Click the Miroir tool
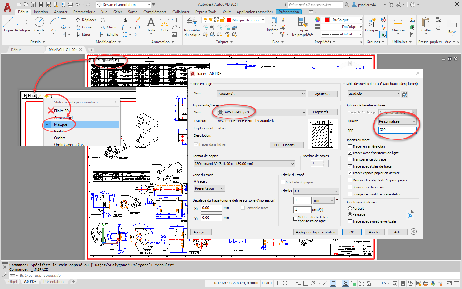Viewport: 462px width, 289px height. [x=109, y=27]
